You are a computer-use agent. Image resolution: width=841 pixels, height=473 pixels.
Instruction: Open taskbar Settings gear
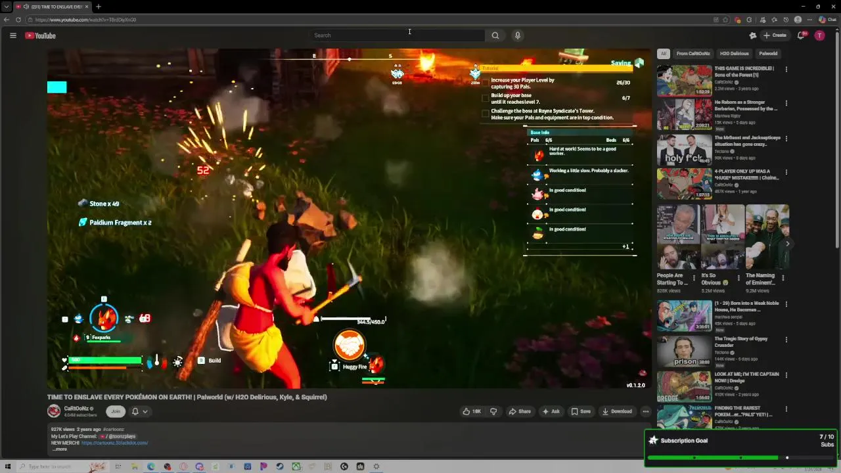coord(376,466)
